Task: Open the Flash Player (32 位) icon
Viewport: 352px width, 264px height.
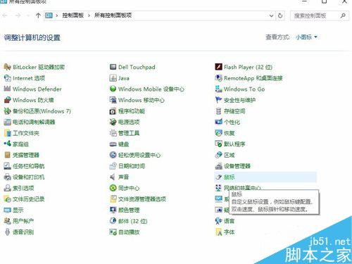Action: pos(218,67)
